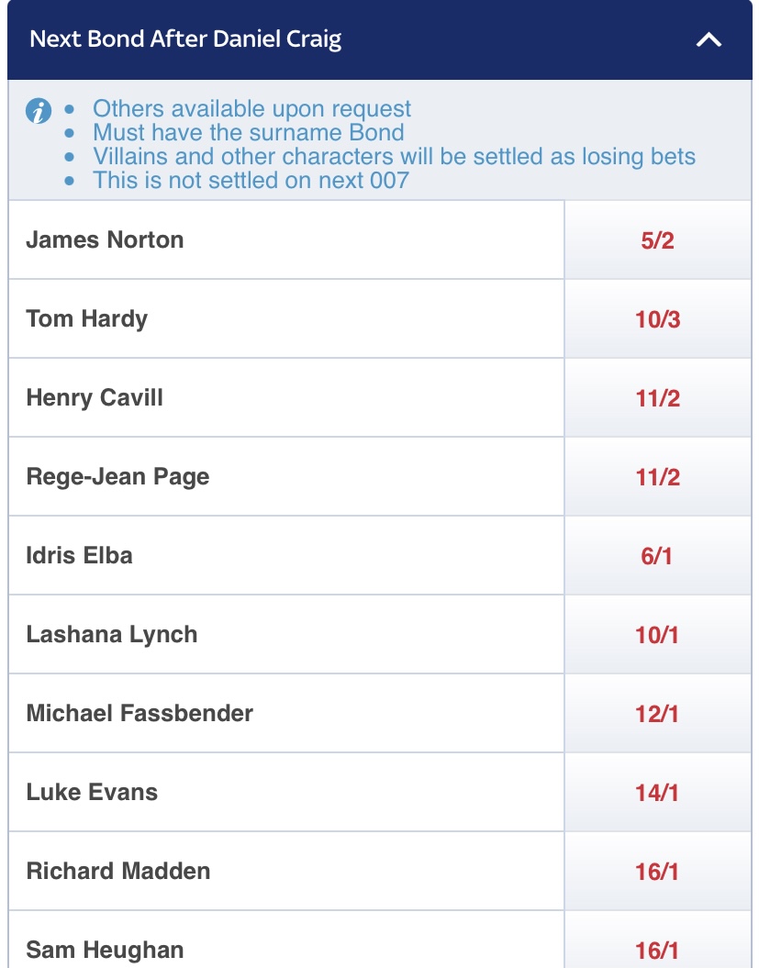Click 'This is not settled on next 007'
759x968 pixels.
(251, 180)
